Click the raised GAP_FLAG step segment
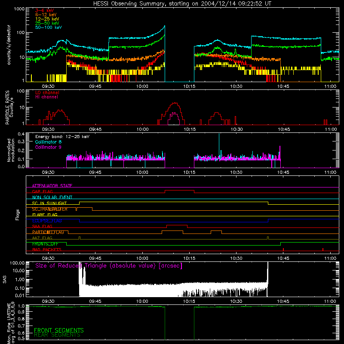 coord(179,190)
